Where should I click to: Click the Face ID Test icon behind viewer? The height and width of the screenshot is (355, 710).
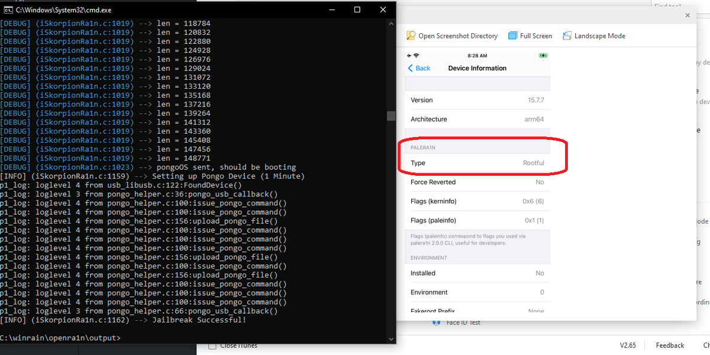pos(437,322)
